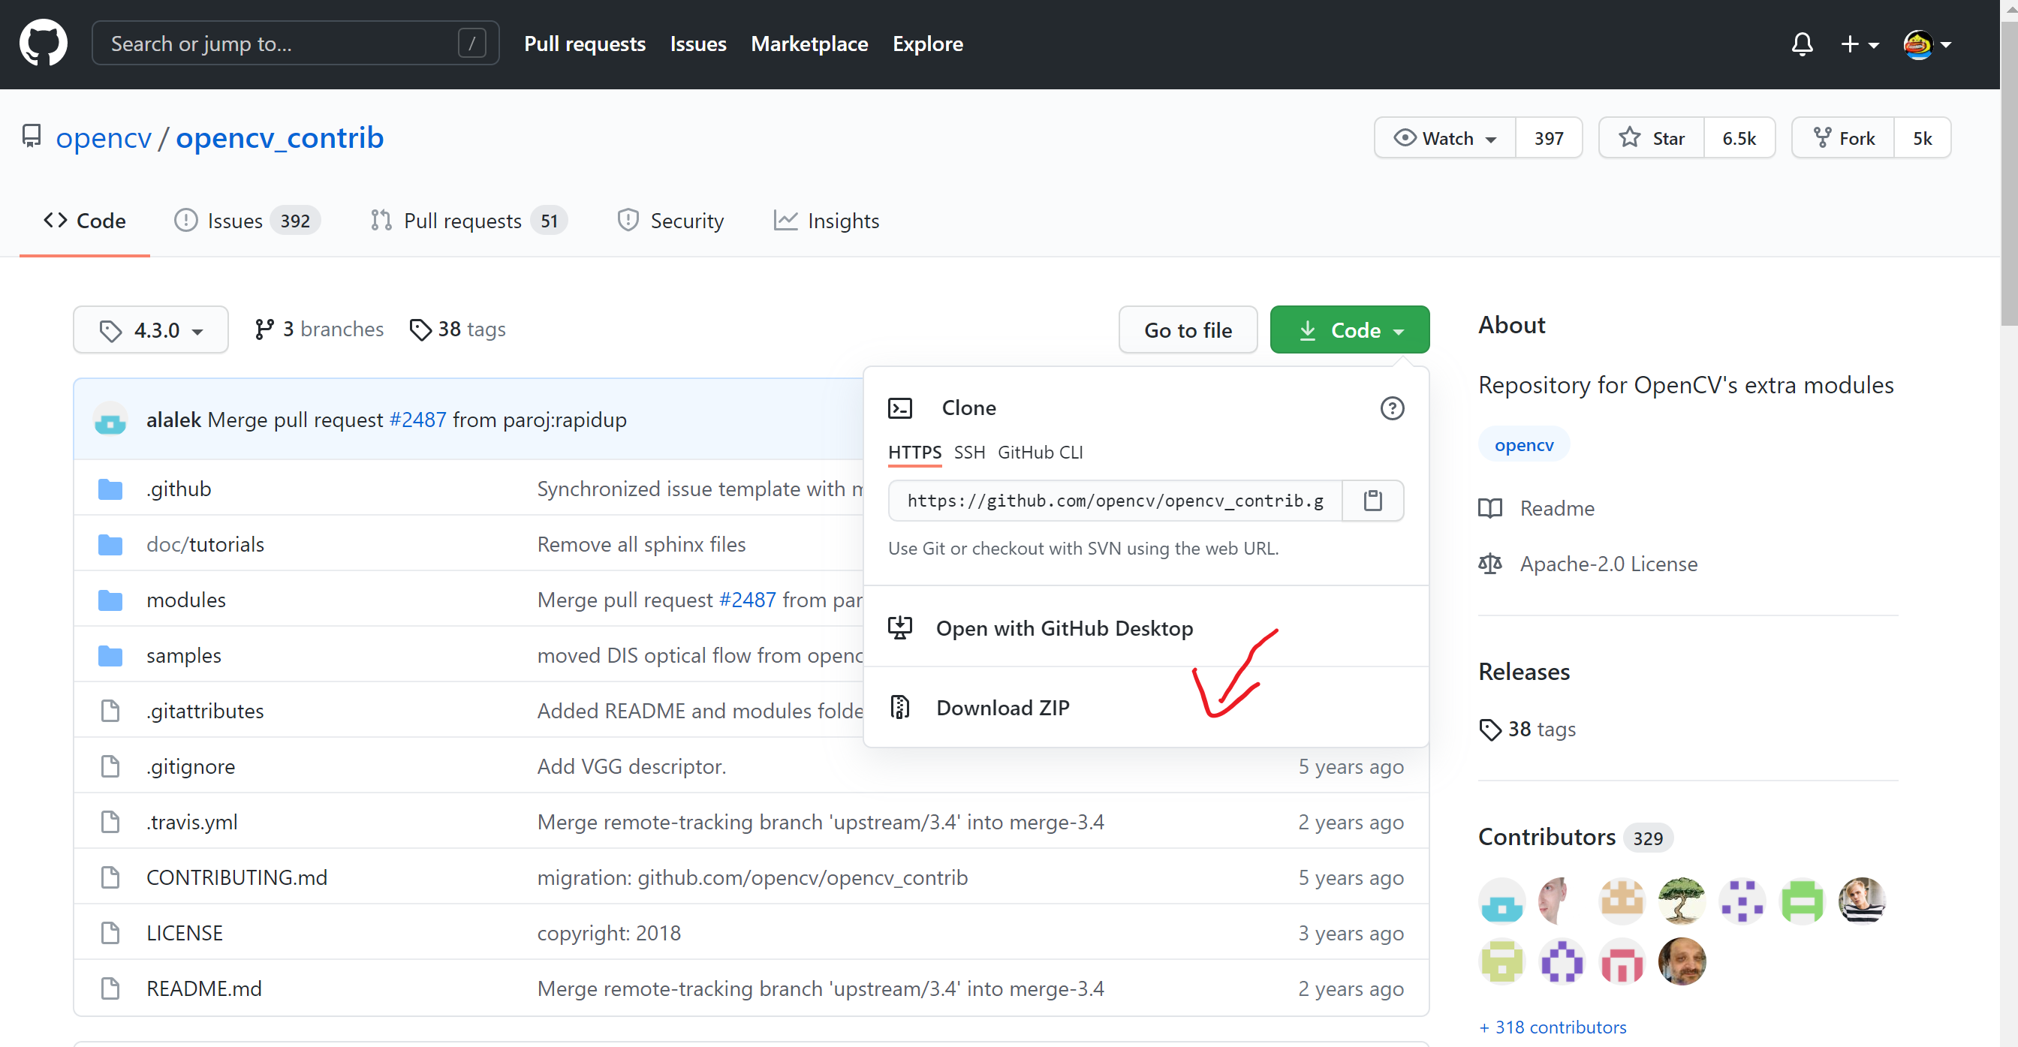Show the + 318 contributors list
2018x1047 pixels.
(x=1552, y=1027)
